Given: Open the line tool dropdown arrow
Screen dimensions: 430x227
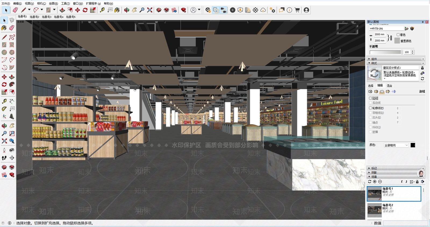Looking at the screenshot, I should [x=29, y=10].
